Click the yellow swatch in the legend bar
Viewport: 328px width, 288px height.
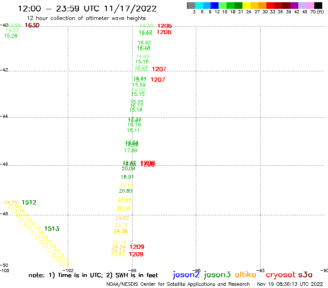[x=246, y=5]
